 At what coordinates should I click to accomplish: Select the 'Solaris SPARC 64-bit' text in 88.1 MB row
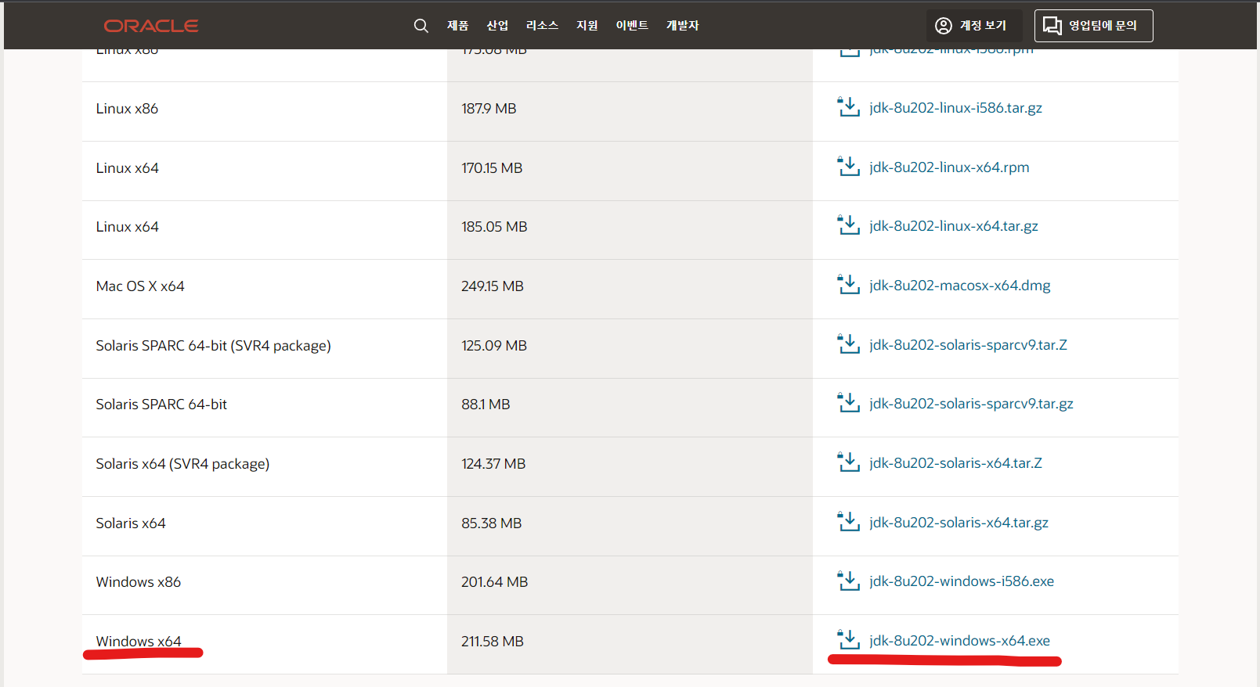(x=161, y=405)
